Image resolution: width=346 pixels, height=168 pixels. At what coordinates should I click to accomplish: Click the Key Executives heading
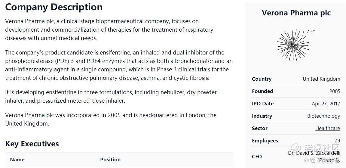pos(32,144)
